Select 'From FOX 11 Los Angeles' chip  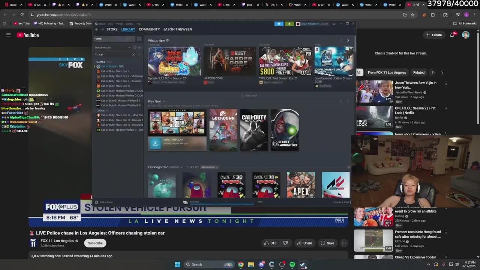tap(387, 72)
